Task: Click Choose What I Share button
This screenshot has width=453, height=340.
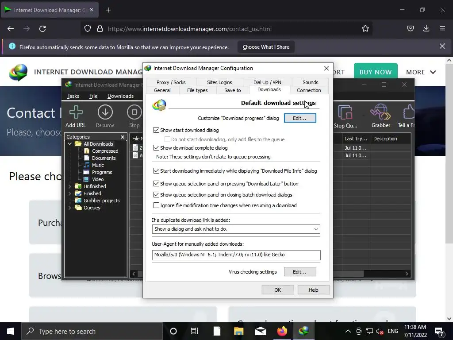Action: (x=266, y=47)
